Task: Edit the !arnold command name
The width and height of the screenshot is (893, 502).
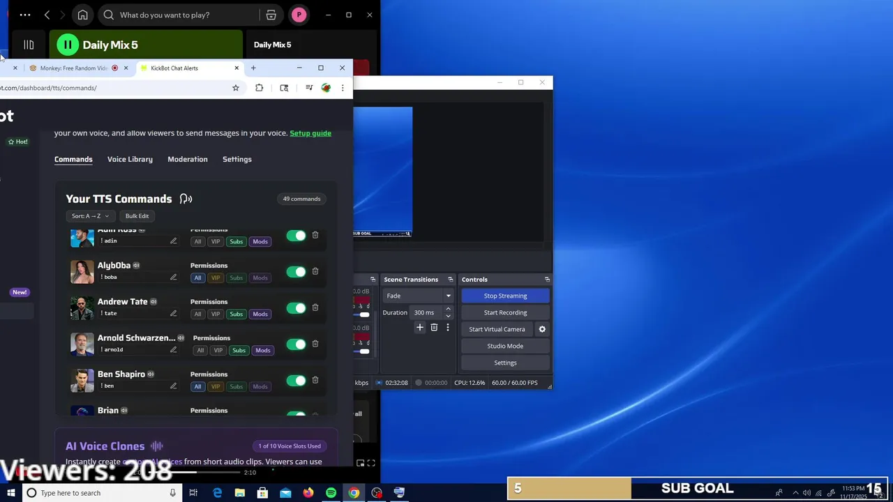Action: 173,349
